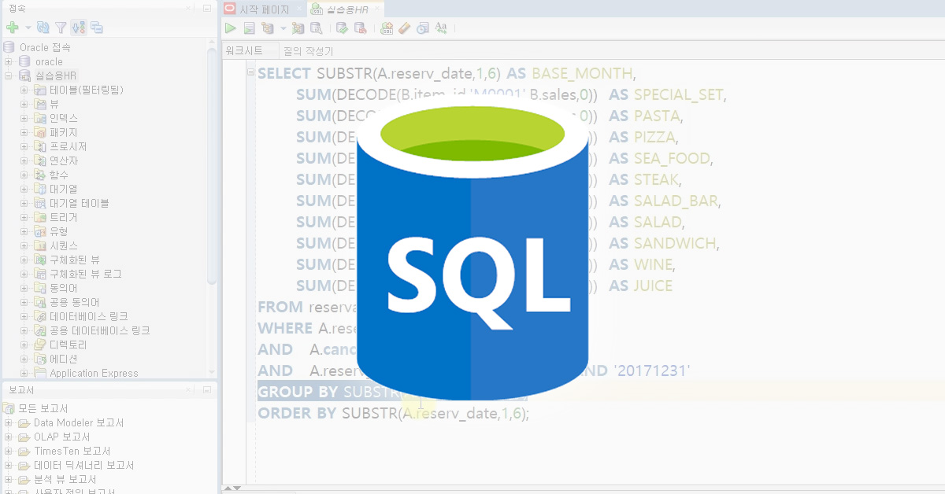Click the Collapse All icon in connections panel
This screenshot has width=945, height=494.
coord(97,28)
